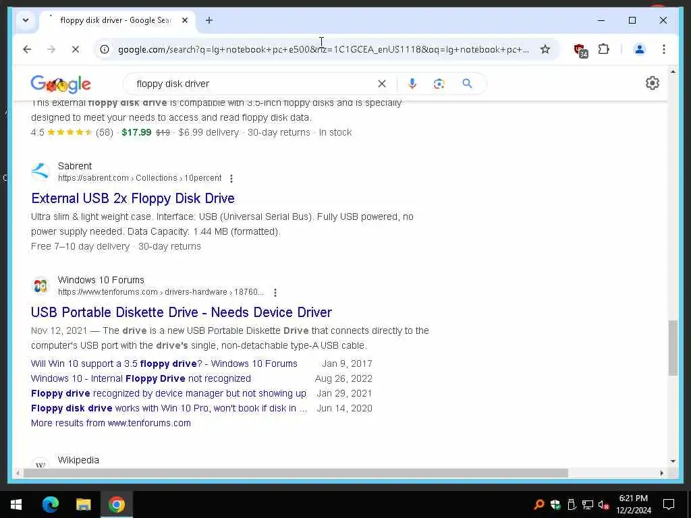This screenshot has height=518, width=691.
Task: Click the tenforums.com breadcrumb URL
Action: 161,292
